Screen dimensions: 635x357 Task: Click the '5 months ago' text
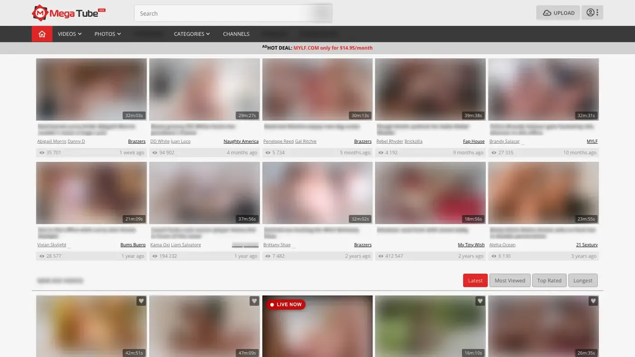[355, 153]
